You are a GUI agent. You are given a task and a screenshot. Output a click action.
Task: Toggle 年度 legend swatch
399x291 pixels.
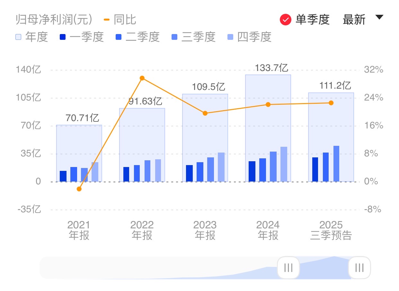click(18, 37)
